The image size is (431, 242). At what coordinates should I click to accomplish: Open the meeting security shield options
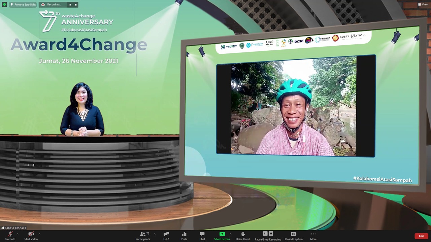click(x=4, y=4)
